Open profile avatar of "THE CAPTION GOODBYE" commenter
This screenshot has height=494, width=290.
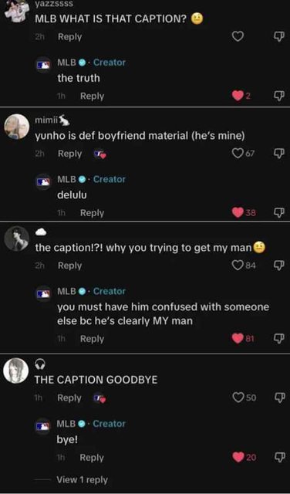[x=16, y=370]
